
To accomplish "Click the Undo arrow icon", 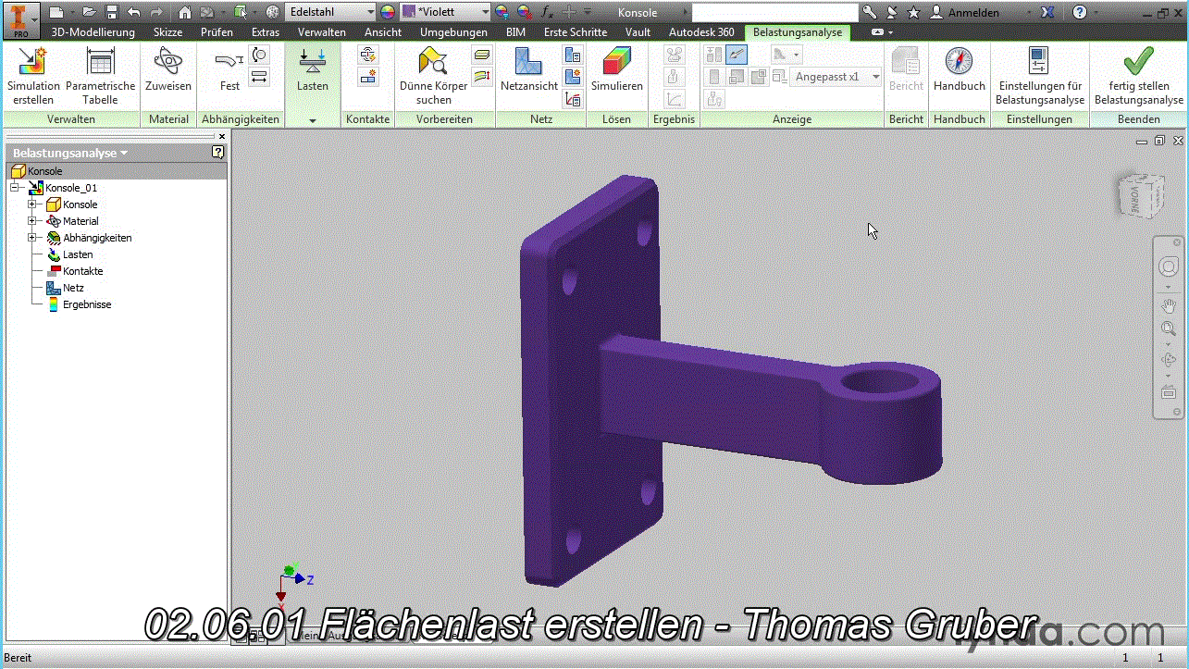I will coord(134,12).
